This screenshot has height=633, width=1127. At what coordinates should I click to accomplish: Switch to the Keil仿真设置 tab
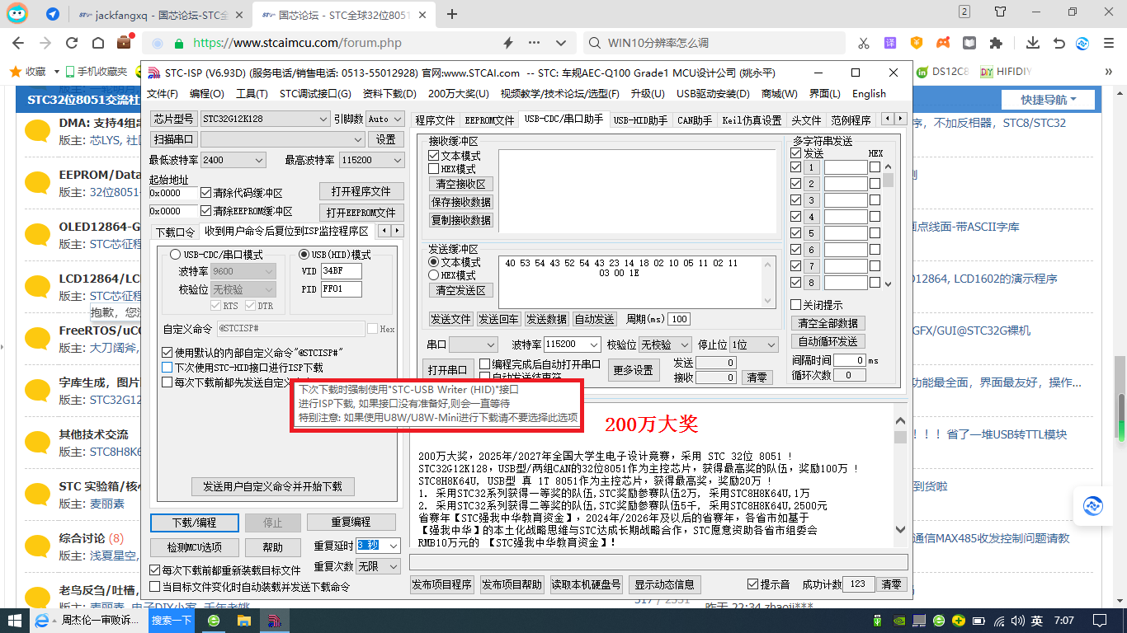752,120
